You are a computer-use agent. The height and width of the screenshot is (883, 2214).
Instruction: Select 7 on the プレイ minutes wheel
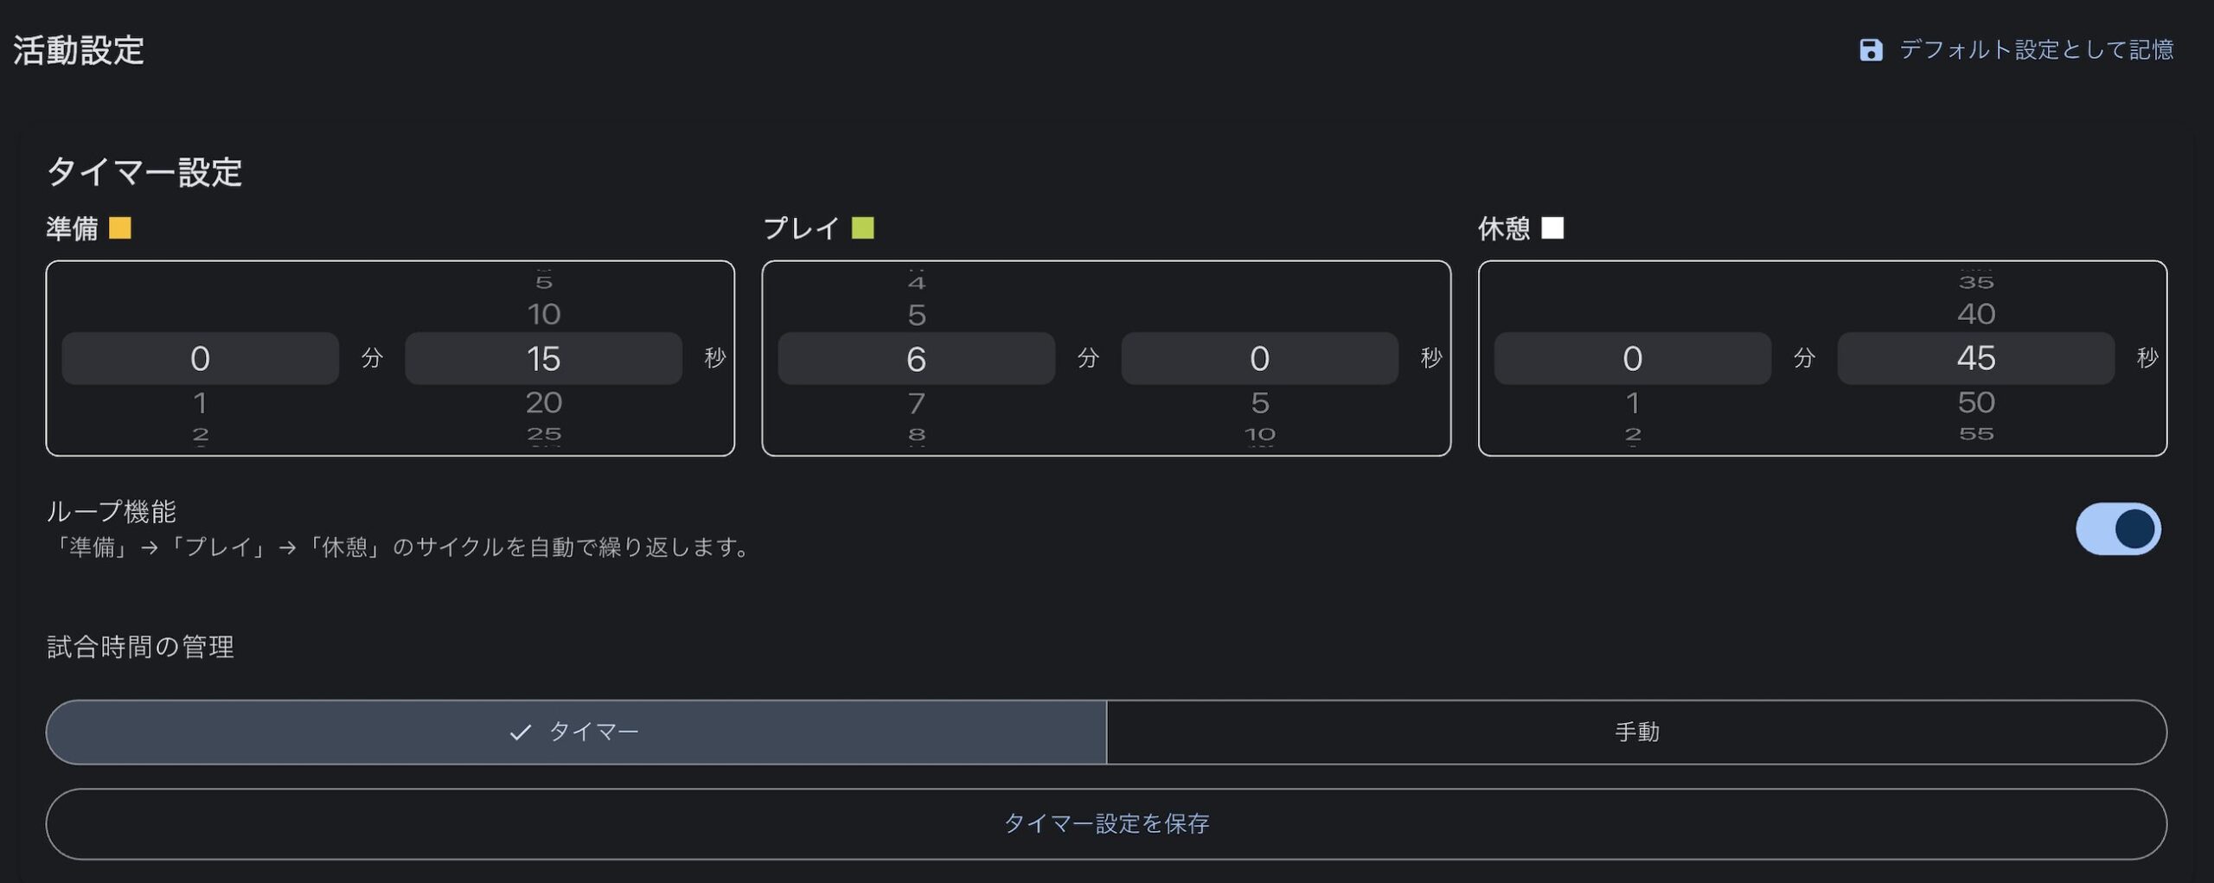pos(916,402)
